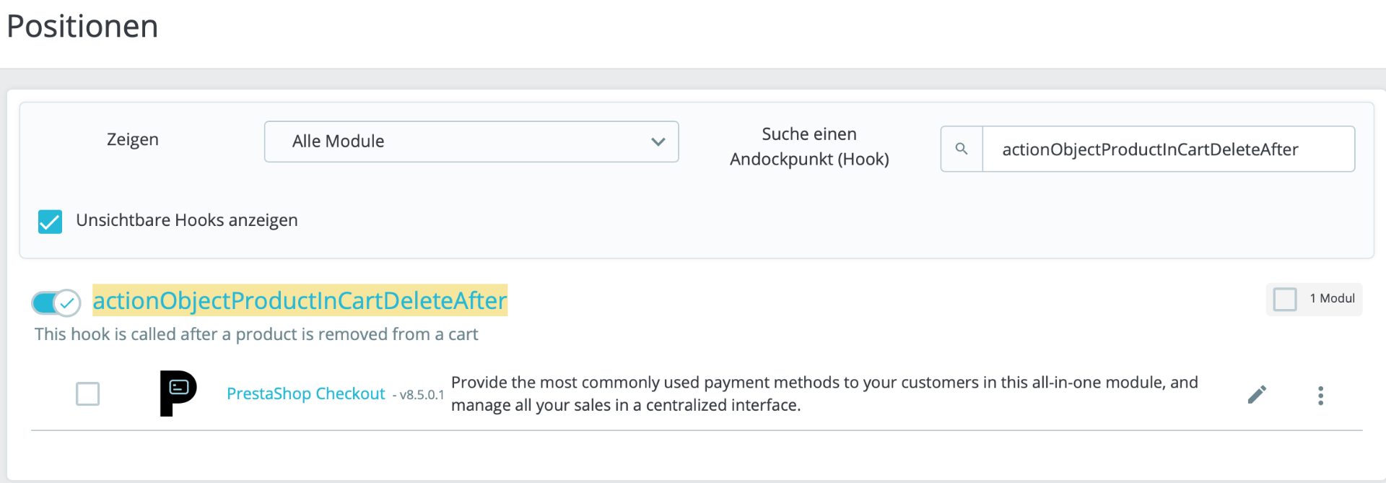Click the pencil edit icon for PrestaShop Checkout
Image resolution: width=1386 pixels, height=483 pixels.
[x=1257, y=394]
